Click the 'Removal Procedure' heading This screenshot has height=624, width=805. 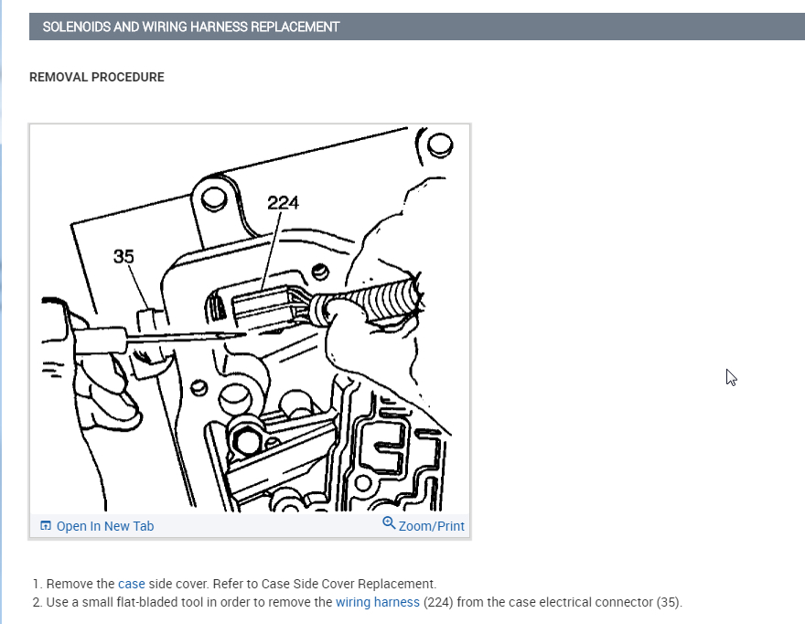coord(97,77)
